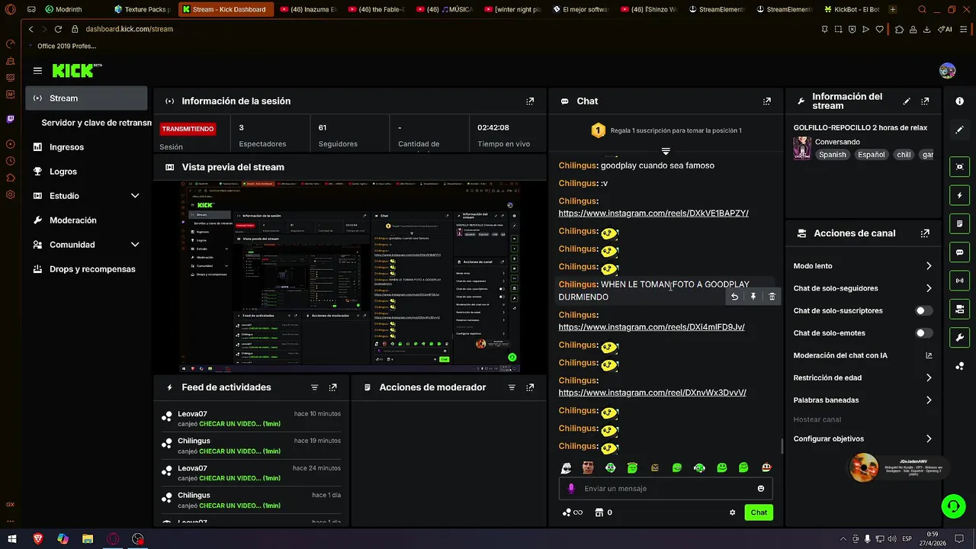Enable Chat de solo-emotes
976x549 pixels.
[923, 333]
